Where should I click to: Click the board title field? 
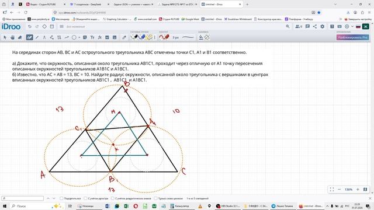tap(75, 27)
